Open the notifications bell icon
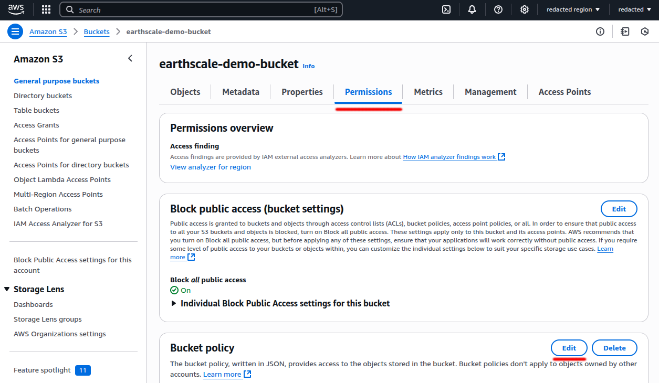This screenshot has height=383, width=659. 472,9
